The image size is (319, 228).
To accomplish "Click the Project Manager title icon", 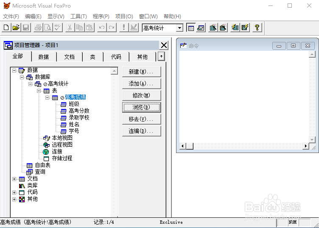I will click(x=8, y=45).
